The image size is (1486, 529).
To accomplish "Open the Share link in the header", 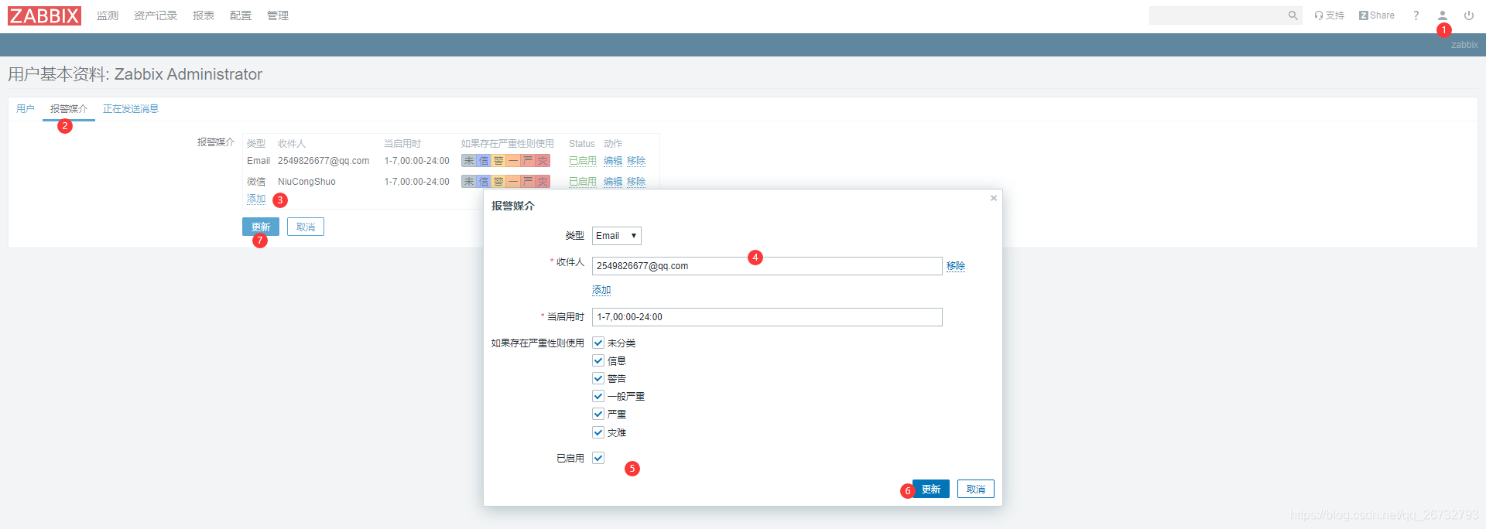I will point(1377,15).
